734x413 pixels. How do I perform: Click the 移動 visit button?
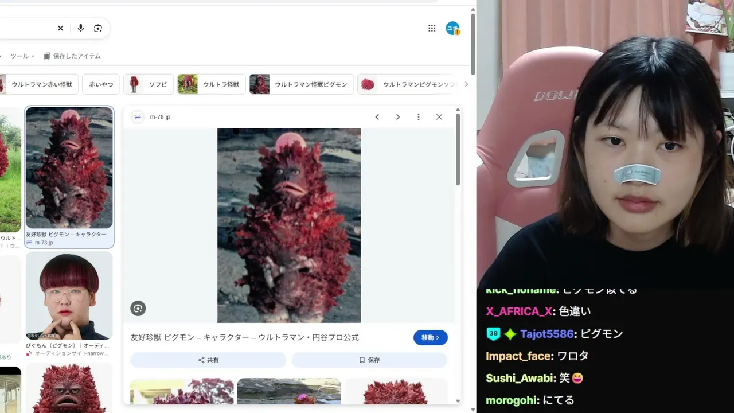pos(431,338)
